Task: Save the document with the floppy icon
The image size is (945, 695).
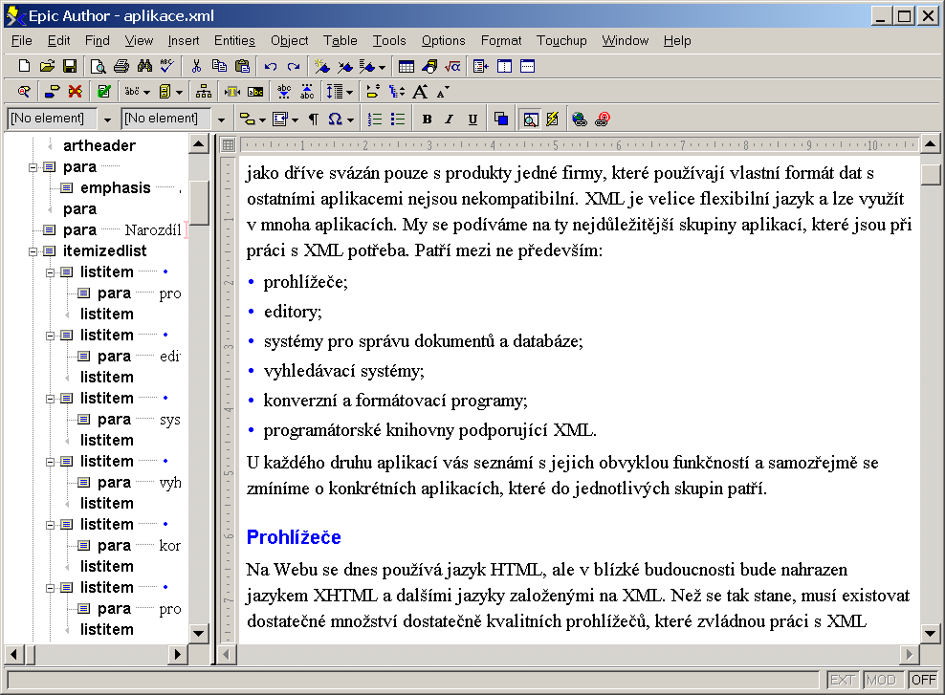Action: [70, 66]
